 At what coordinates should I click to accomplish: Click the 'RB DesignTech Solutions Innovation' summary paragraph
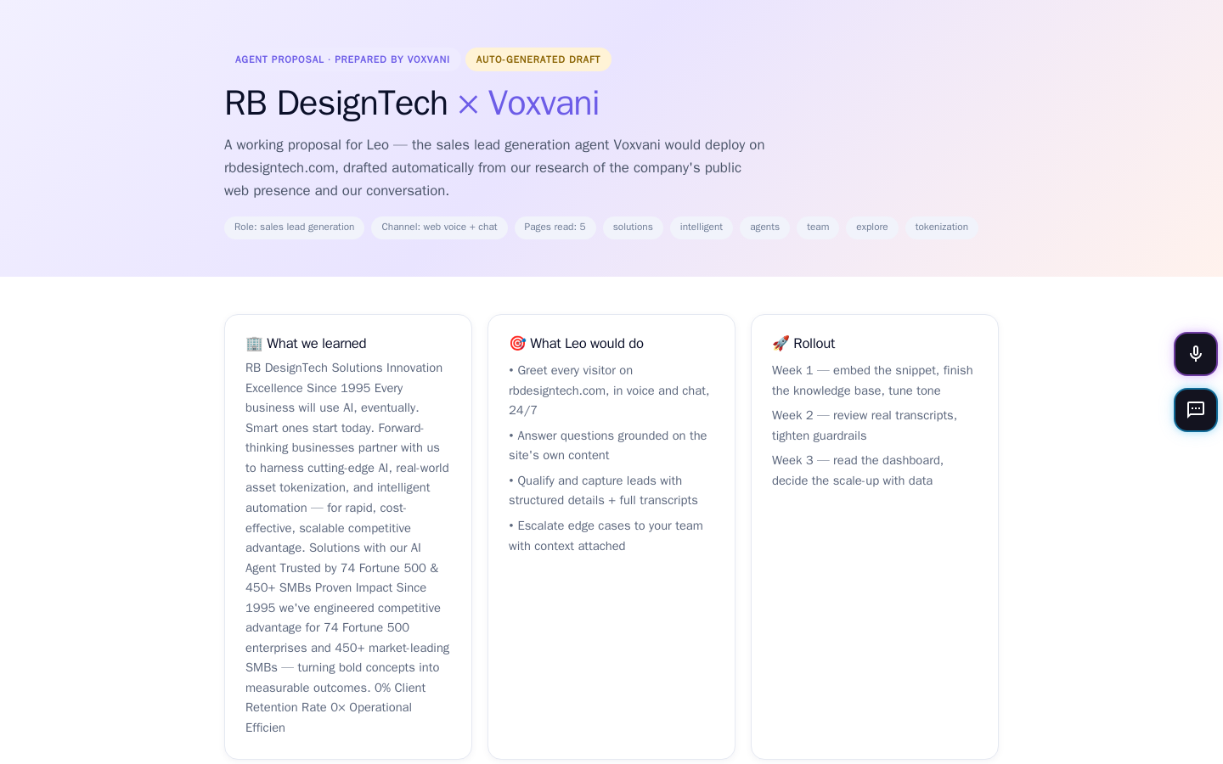pos(347,548)
